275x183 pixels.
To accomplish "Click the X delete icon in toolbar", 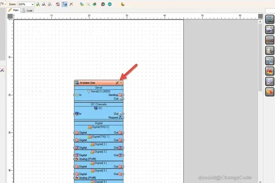I will coord(71,4).
